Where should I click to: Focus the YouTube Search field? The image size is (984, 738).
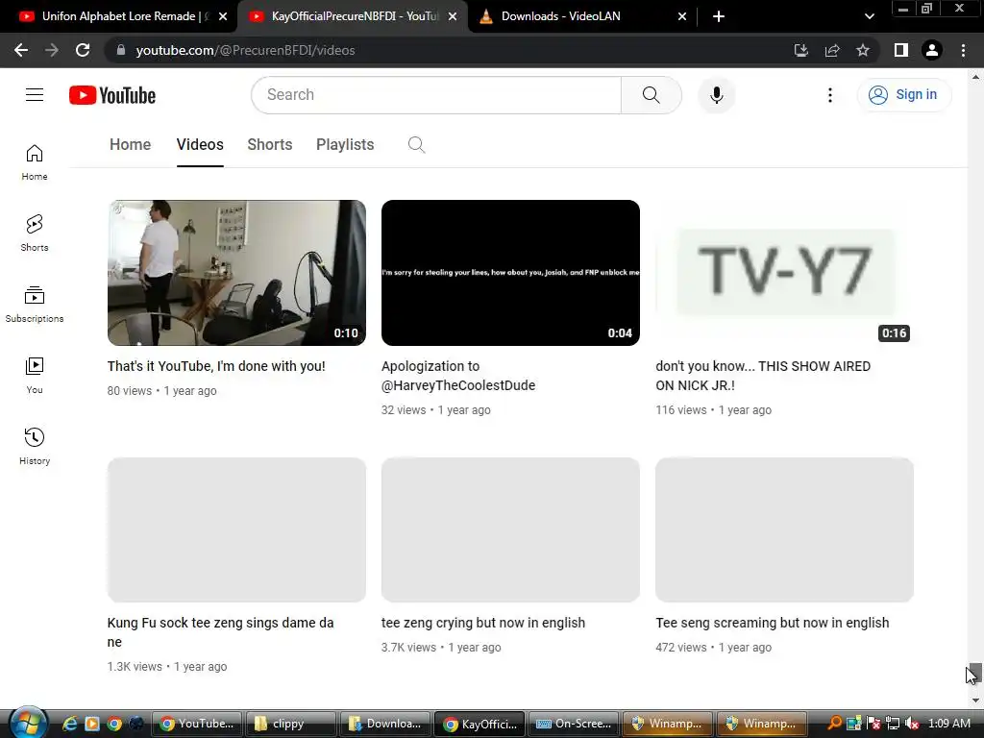click(436, 95)
